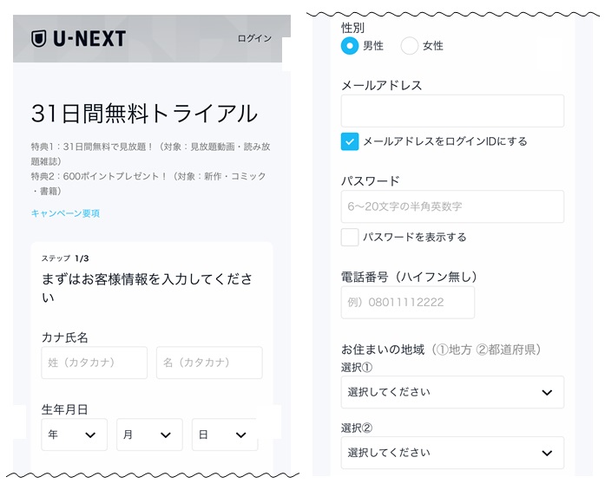605x490 pixels.
Task: Click the 電話番号 input field
Action: coord(407,302)
